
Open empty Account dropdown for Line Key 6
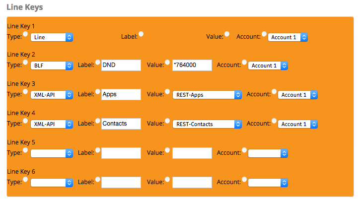click(x=268, y=183)
